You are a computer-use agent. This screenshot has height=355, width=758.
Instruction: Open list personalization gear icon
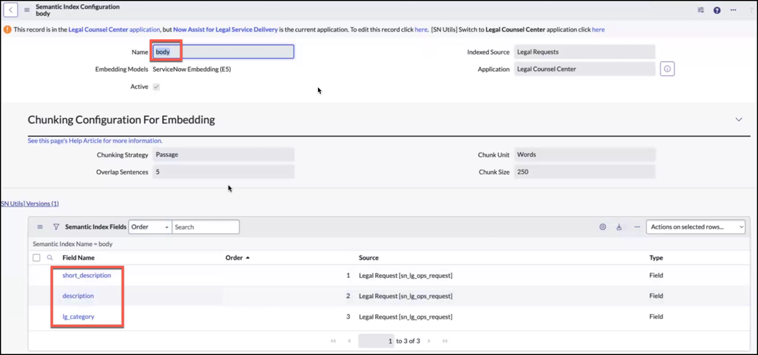[x=603, y=227]
